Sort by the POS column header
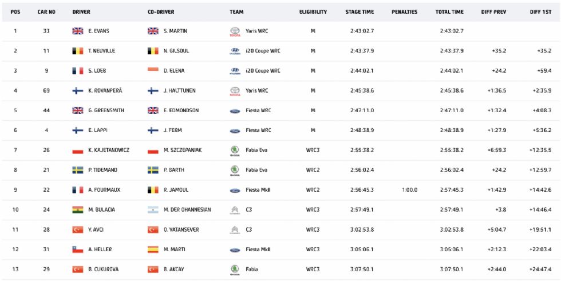The image size is (561, 281). point(15,12)
